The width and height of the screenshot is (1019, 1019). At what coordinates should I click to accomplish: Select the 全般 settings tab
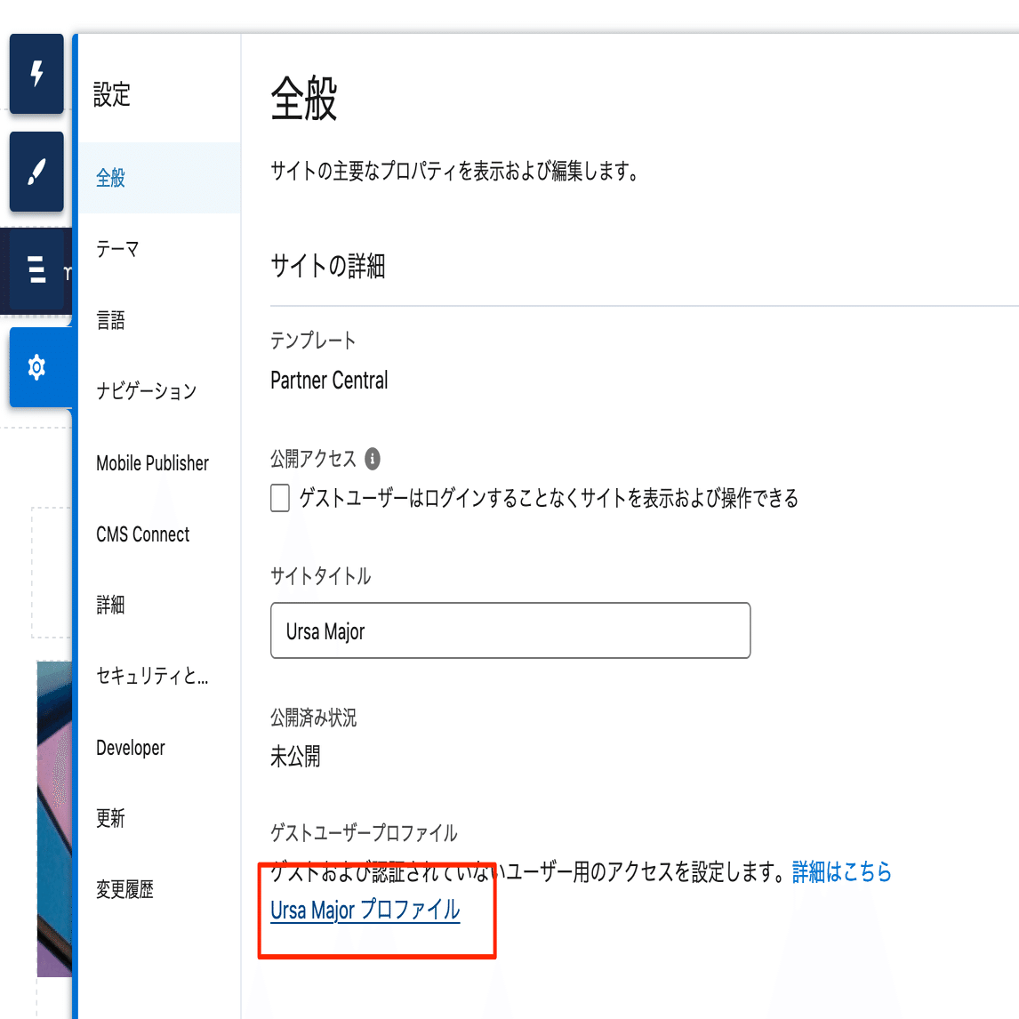159,178
